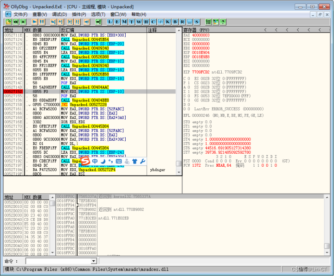Open the 选项(T) options menu
334x276 pixels.
pos(98,14)
